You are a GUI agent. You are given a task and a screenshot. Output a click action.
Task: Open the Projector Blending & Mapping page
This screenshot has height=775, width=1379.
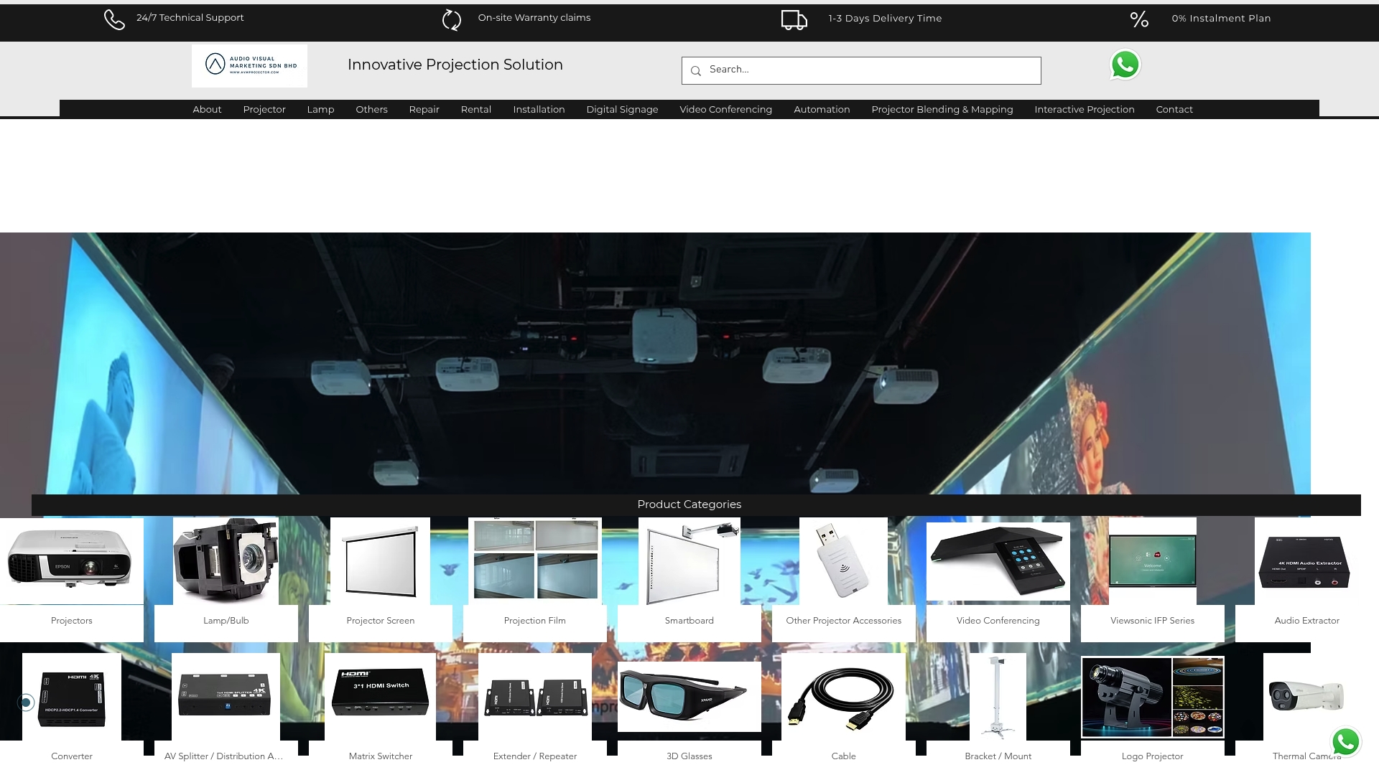click(x=942, y=109)
